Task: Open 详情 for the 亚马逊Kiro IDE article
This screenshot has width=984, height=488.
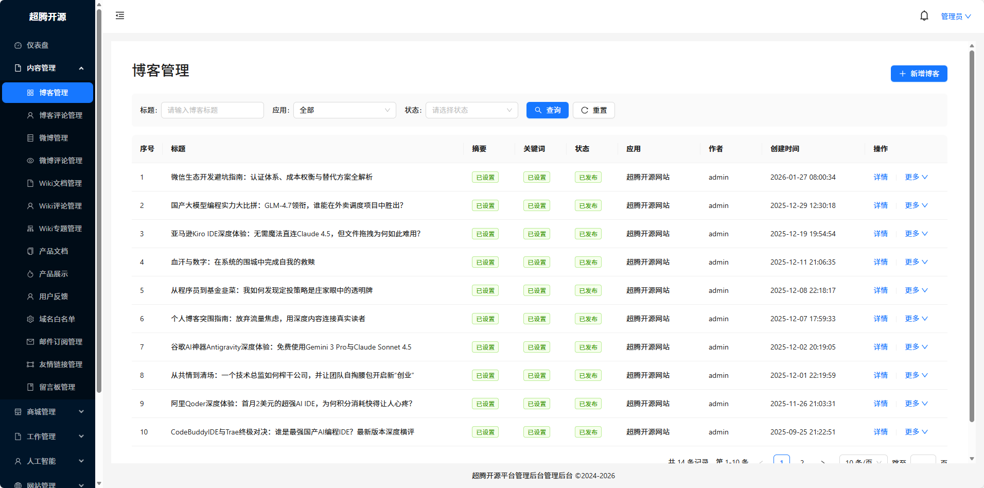Action: tap(880, 233)
